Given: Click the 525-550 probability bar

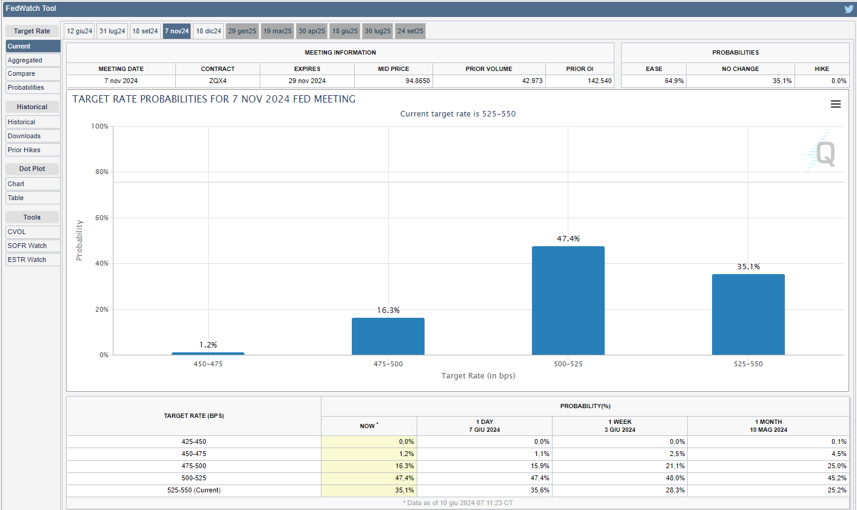Looking at the screenshot, I should (x=748, y=314).
